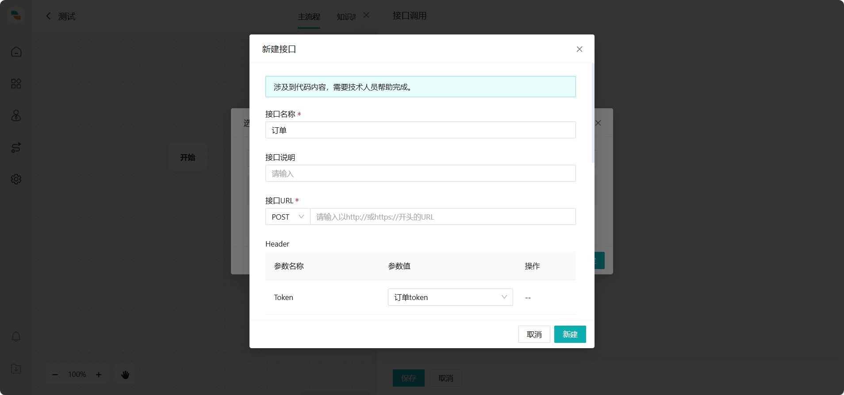Image resolution: width=844 pixels, height=395 pixels.
Task: Open the user/bot icon in the sidebar
Action: [16, 115]
